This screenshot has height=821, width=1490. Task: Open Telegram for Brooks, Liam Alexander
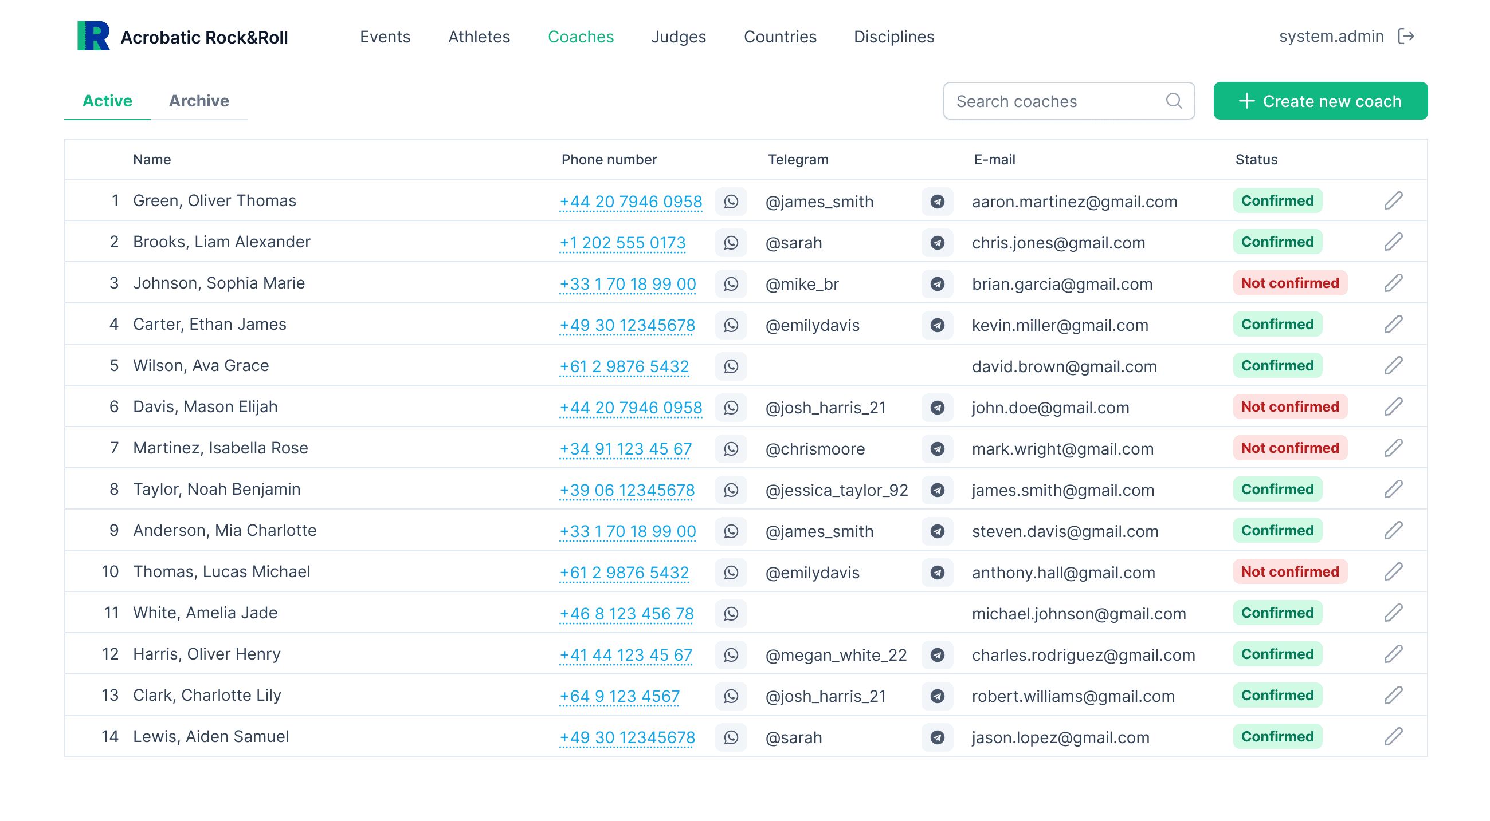pyautogui.click(x=937, y=242)
